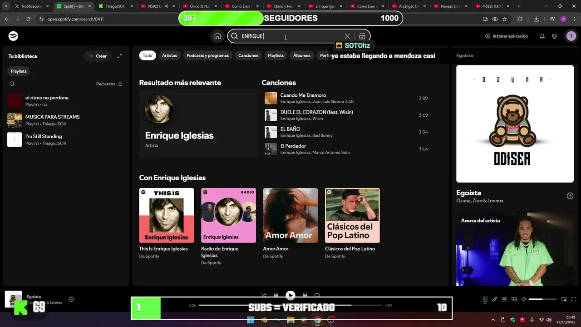
Task: Select the Canciones search filter
Action: pyautogui.click(x=248, y=55)
